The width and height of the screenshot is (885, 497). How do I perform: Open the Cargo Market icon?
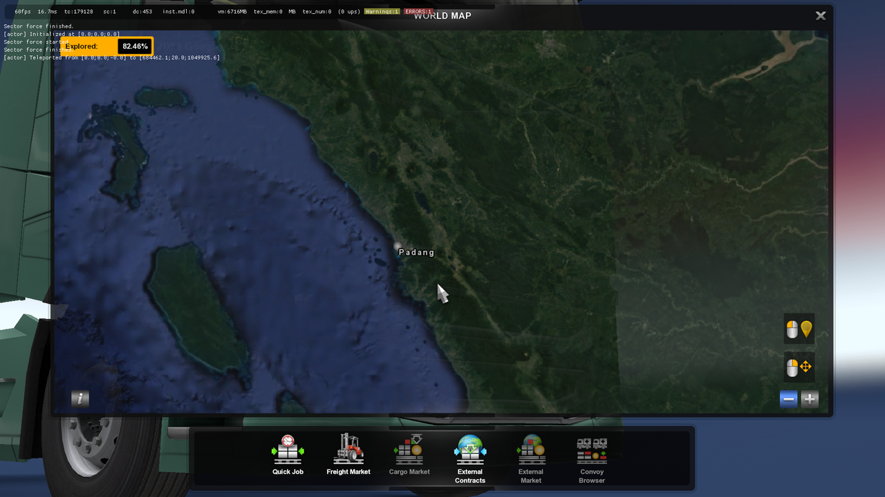[409, 449]
